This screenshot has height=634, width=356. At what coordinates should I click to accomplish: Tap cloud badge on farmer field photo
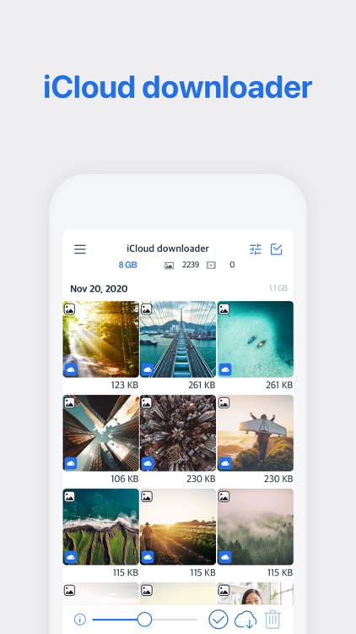[148, 557]
